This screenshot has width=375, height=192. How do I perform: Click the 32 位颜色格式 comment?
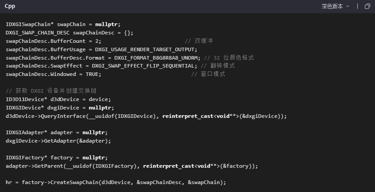click(229, 58)
